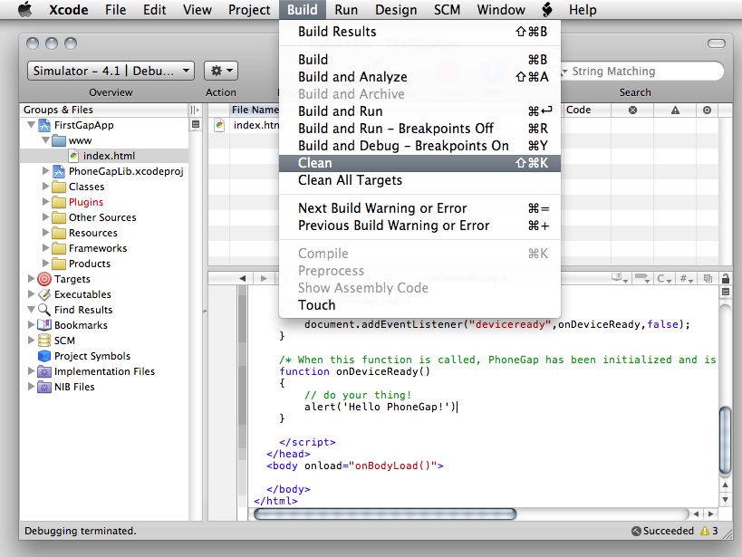742x557 pixels.
Task: Split the Groups & Files pane
Action: (195, 125)
